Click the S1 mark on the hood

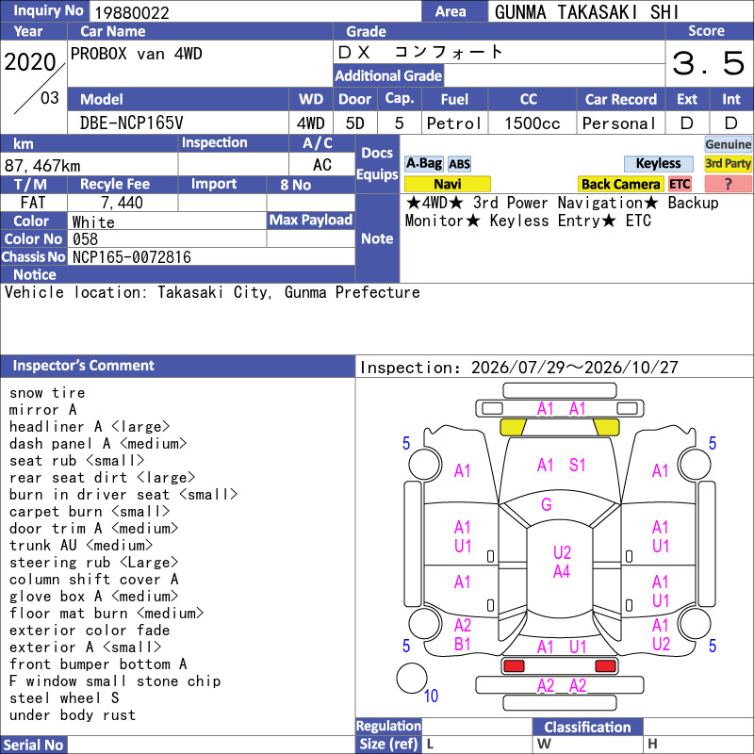point(577,465)
